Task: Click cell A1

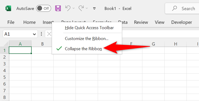Action: click(20, 50)
